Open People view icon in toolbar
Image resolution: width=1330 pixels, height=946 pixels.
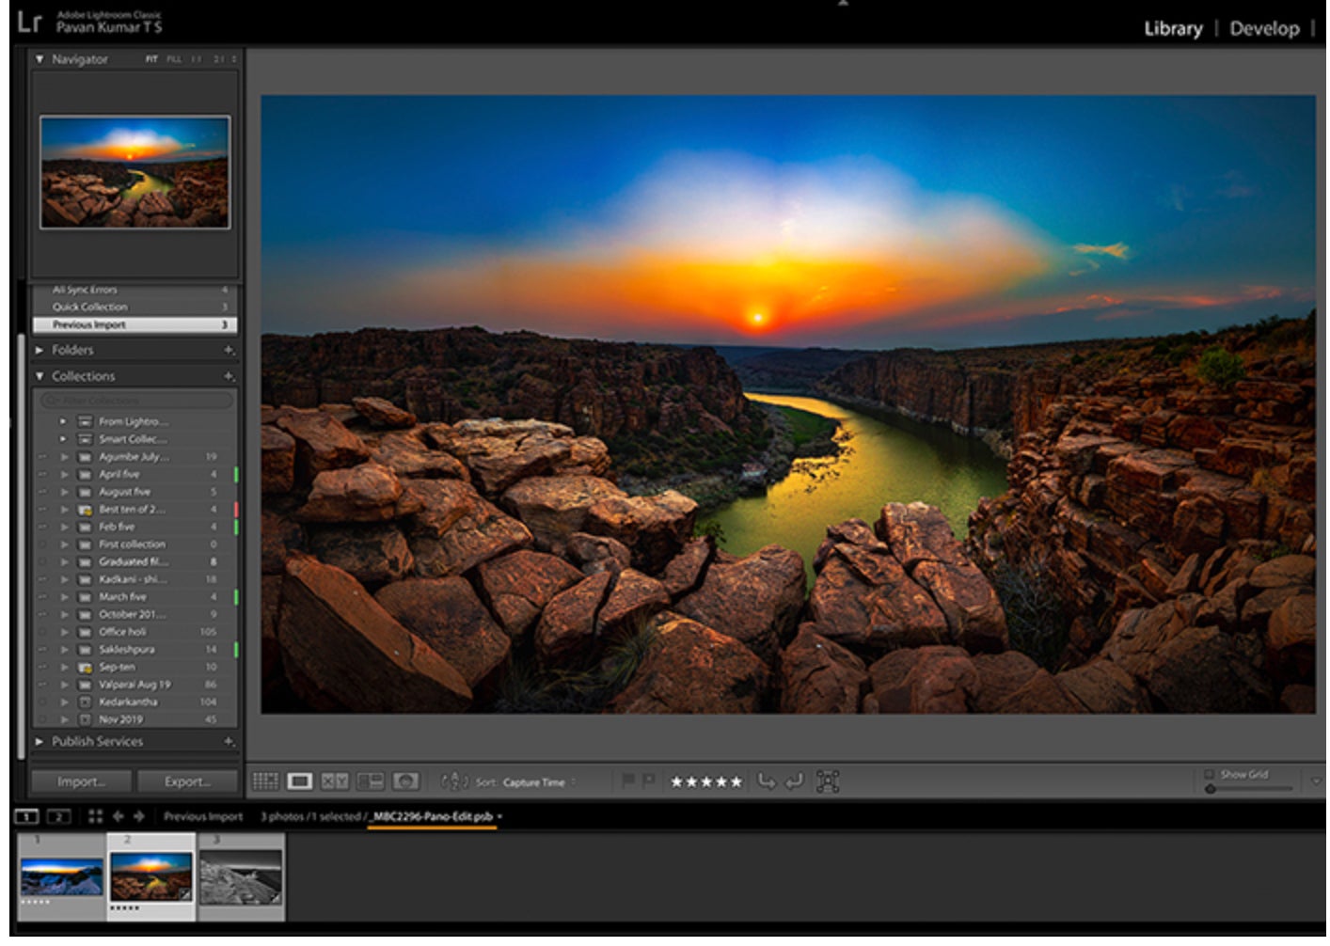(405, 781)
